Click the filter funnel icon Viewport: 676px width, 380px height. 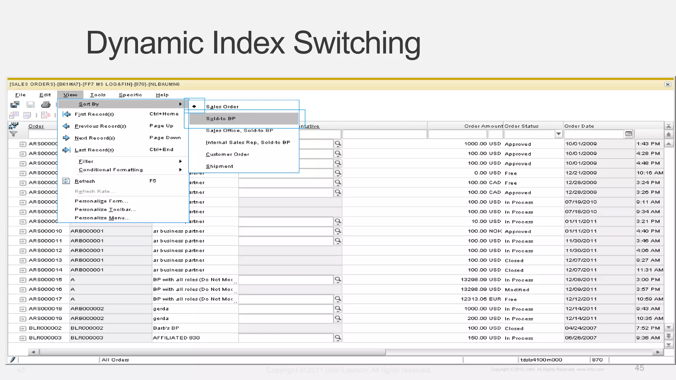[13, 134]
